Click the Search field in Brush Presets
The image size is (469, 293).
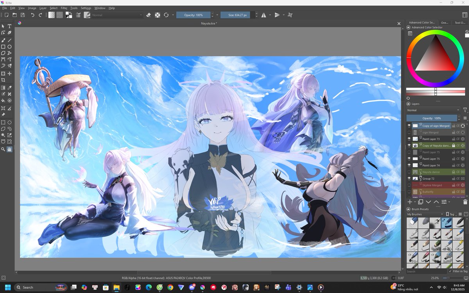[x=426, y=271]
